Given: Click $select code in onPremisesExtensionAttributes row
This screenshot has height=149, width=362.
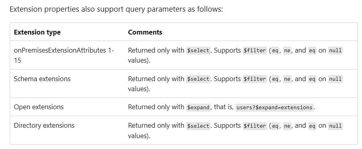Looking at the screenshot, I should 199,51.
